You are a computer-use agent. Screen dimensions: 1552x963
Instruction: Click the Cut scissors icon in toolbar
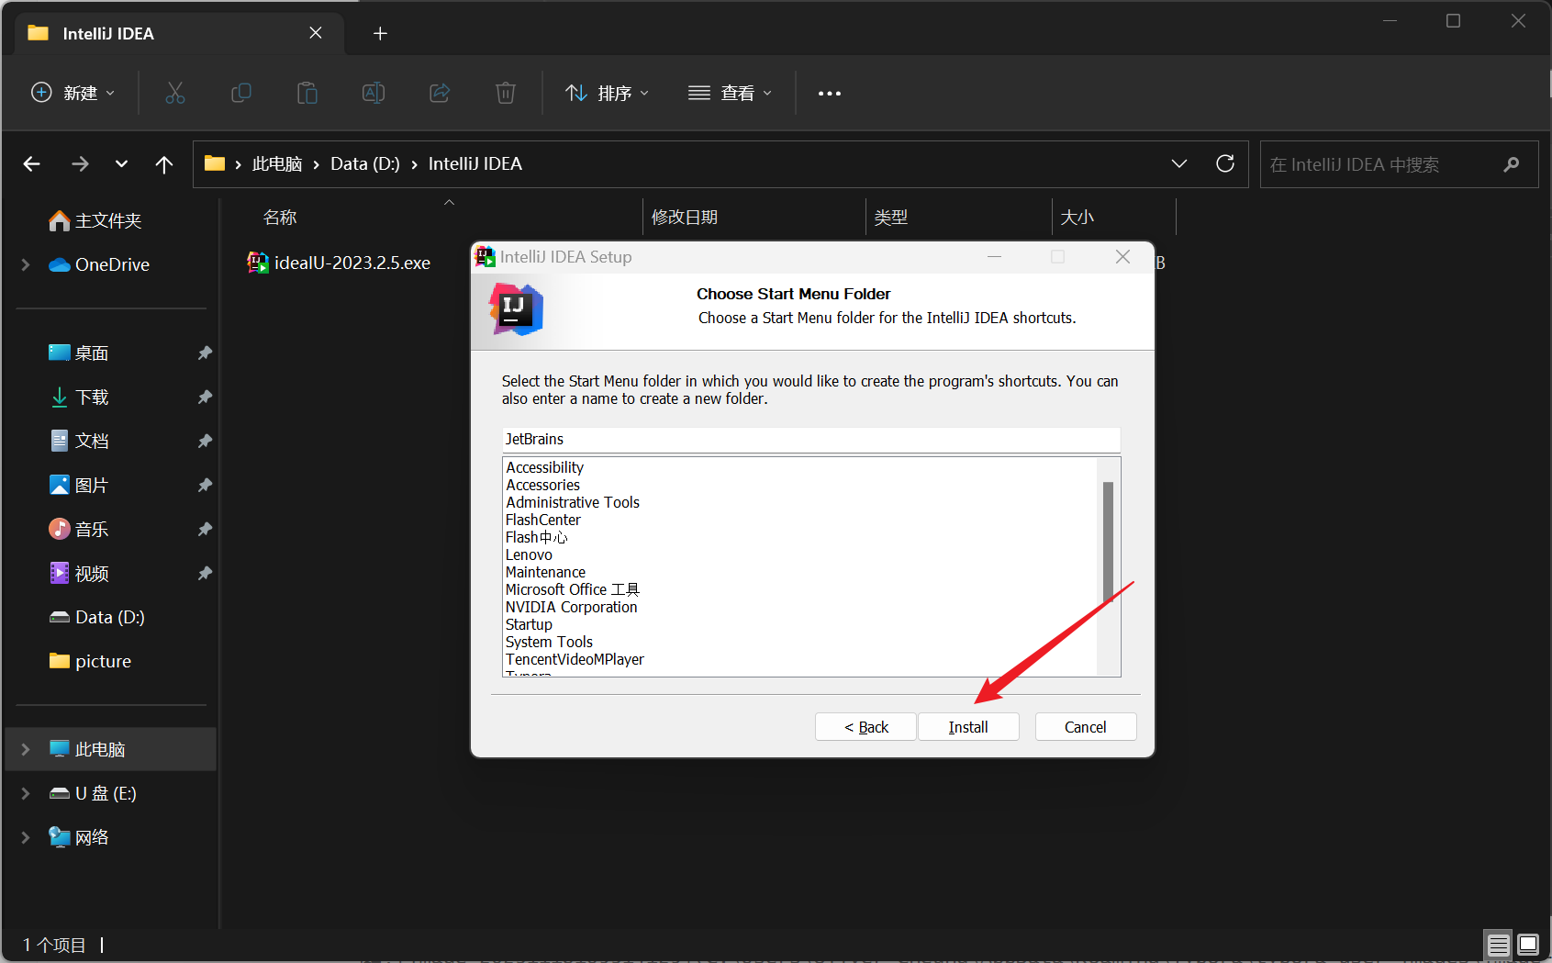coord(174,93)
